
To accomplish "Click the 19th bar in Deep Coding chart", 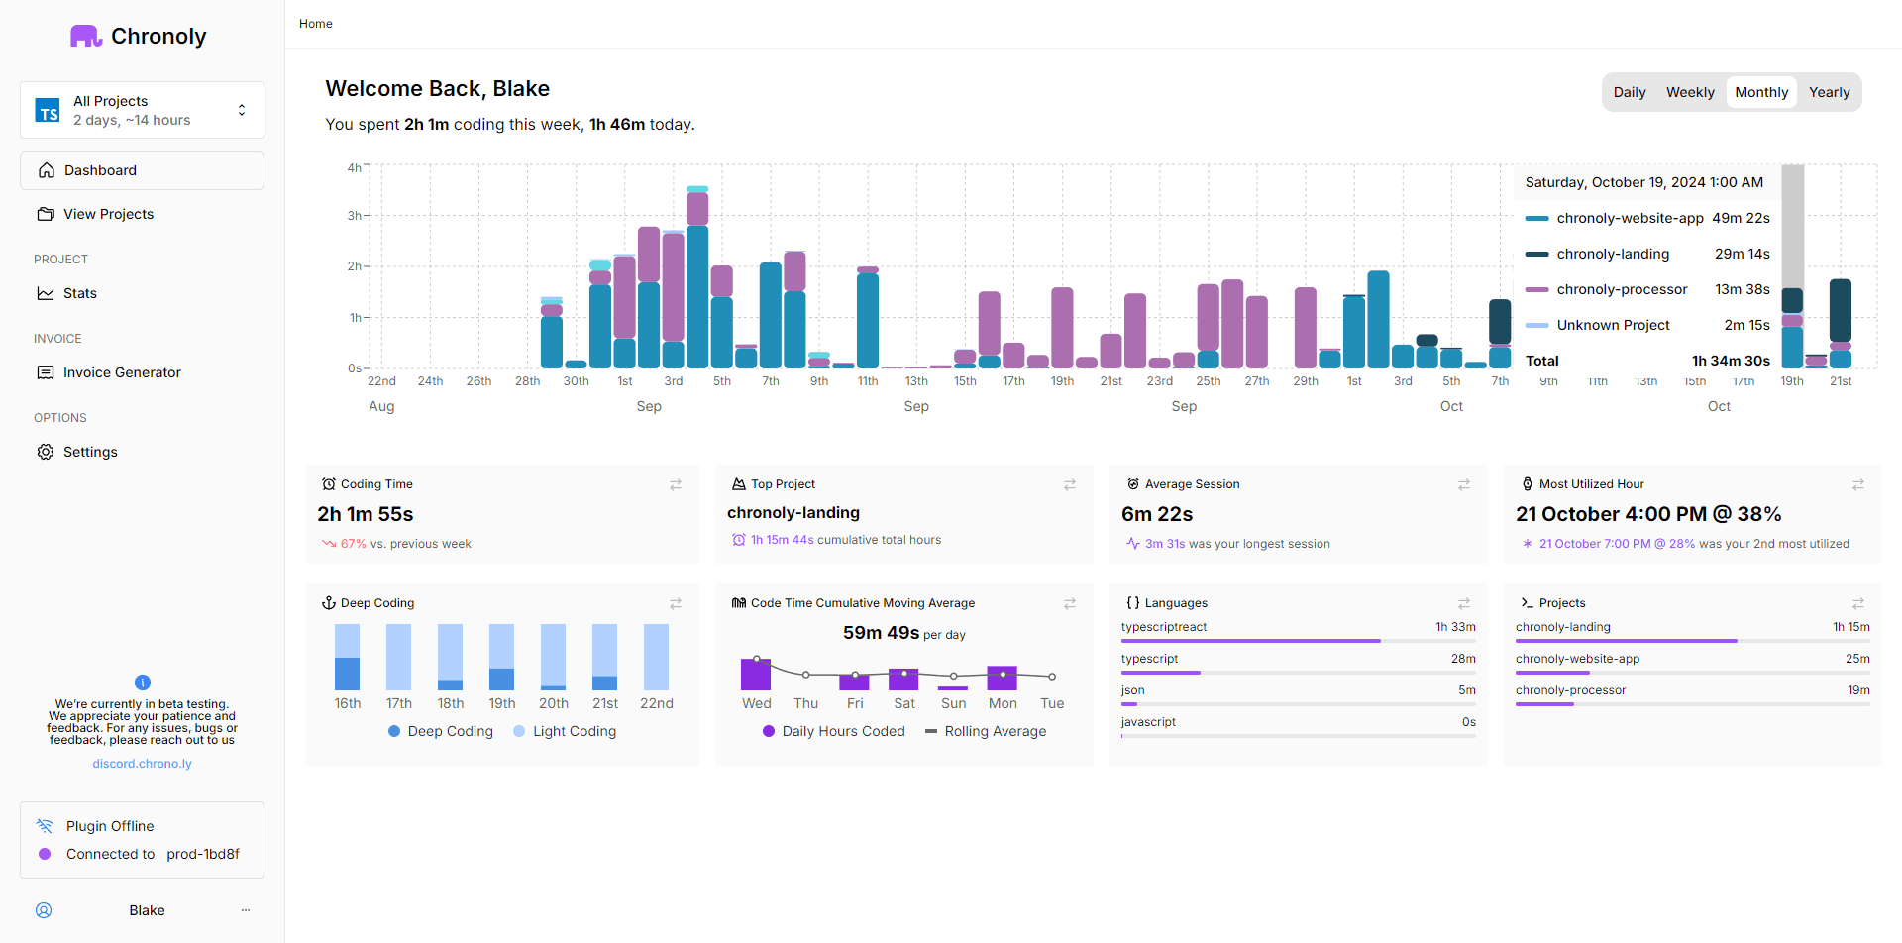I will pos(502,657).
